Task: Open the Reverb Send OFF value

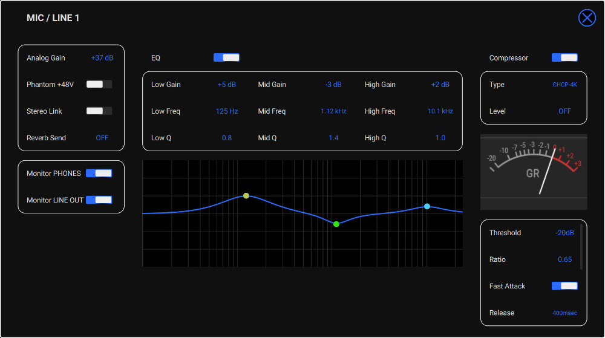Action: point(102,138)
